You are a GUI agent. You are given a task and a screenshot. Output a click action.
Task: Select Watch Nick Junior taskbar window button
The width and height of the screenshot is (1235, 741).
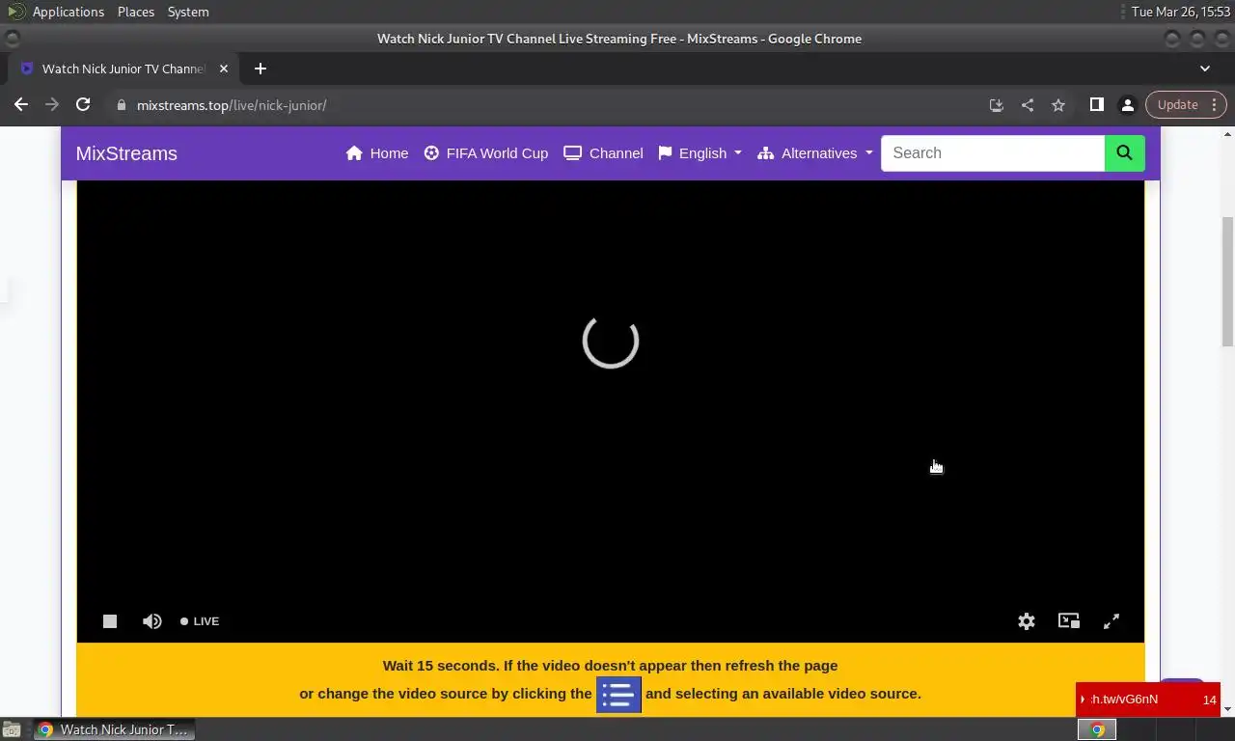pyautogui.click(x=115, y=729)
